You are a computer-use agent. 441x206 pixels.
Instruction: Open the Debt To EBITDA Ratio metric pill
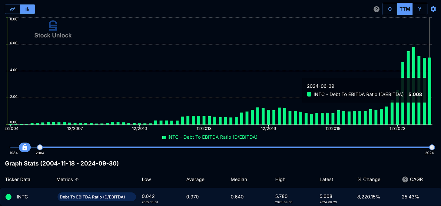97,197
